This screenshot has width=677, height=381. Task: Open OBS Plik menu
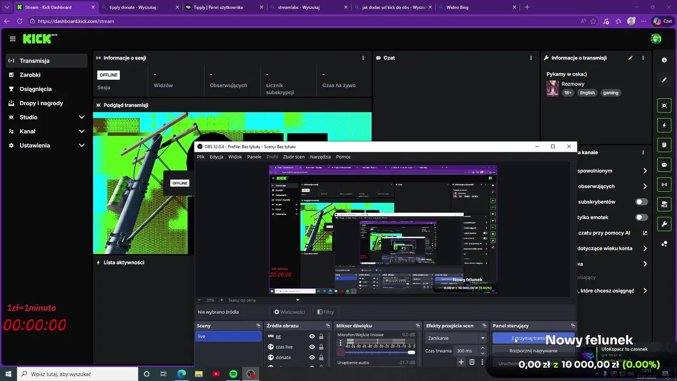pyautogui.click(x=201, y=157)
